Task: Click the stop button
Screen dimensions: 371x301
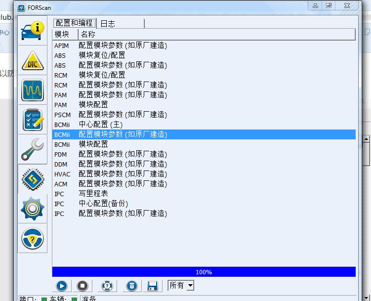Action: tap(82, 286)
